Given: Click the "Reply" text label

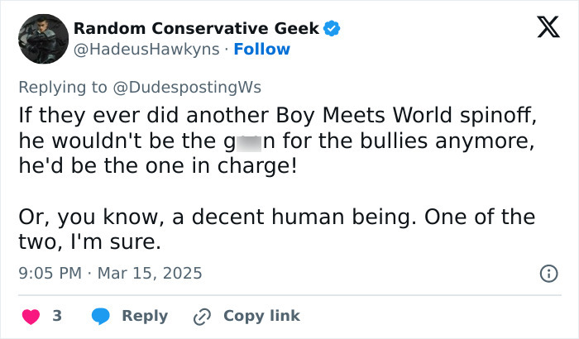Looking at the screenshot, I should (x=145, y=316).
